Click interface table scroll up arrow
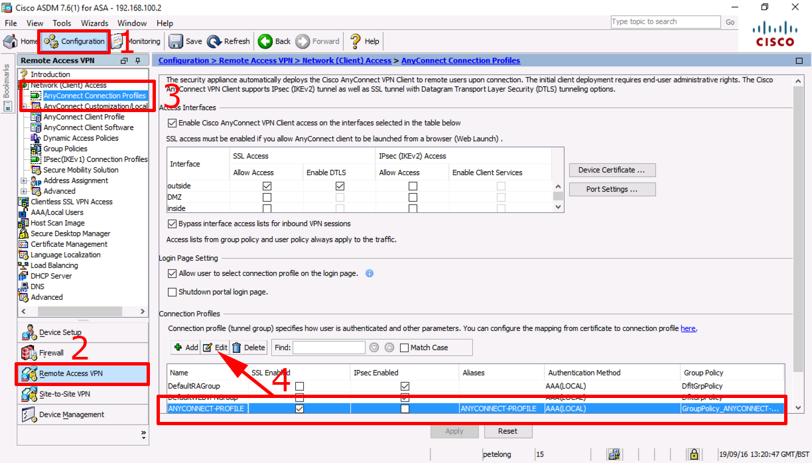 tap(558, 187)
